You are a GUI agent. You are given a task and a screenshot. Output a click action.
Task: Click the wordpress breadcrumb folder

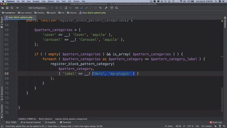[x=9, y=13]
